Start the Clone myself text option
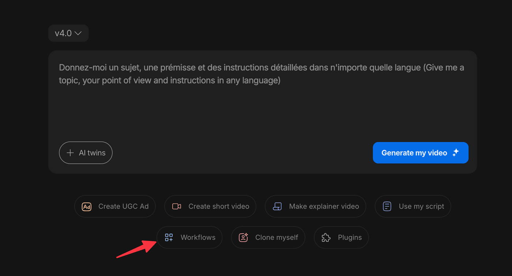 (x=276, y=238)
